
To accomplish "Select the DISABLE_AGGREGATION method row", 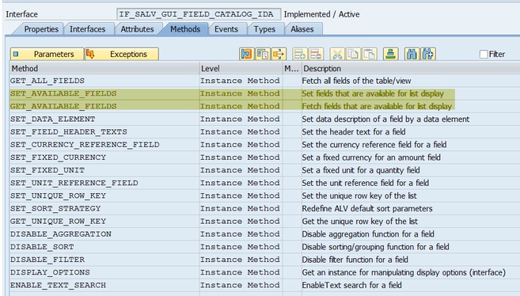I will point(61,234).
